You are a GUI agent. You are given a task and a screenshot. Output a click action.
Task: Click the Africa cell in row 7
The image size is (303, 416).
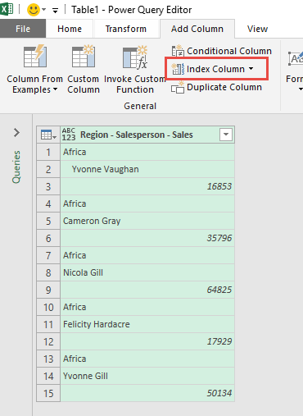[147, 255]
